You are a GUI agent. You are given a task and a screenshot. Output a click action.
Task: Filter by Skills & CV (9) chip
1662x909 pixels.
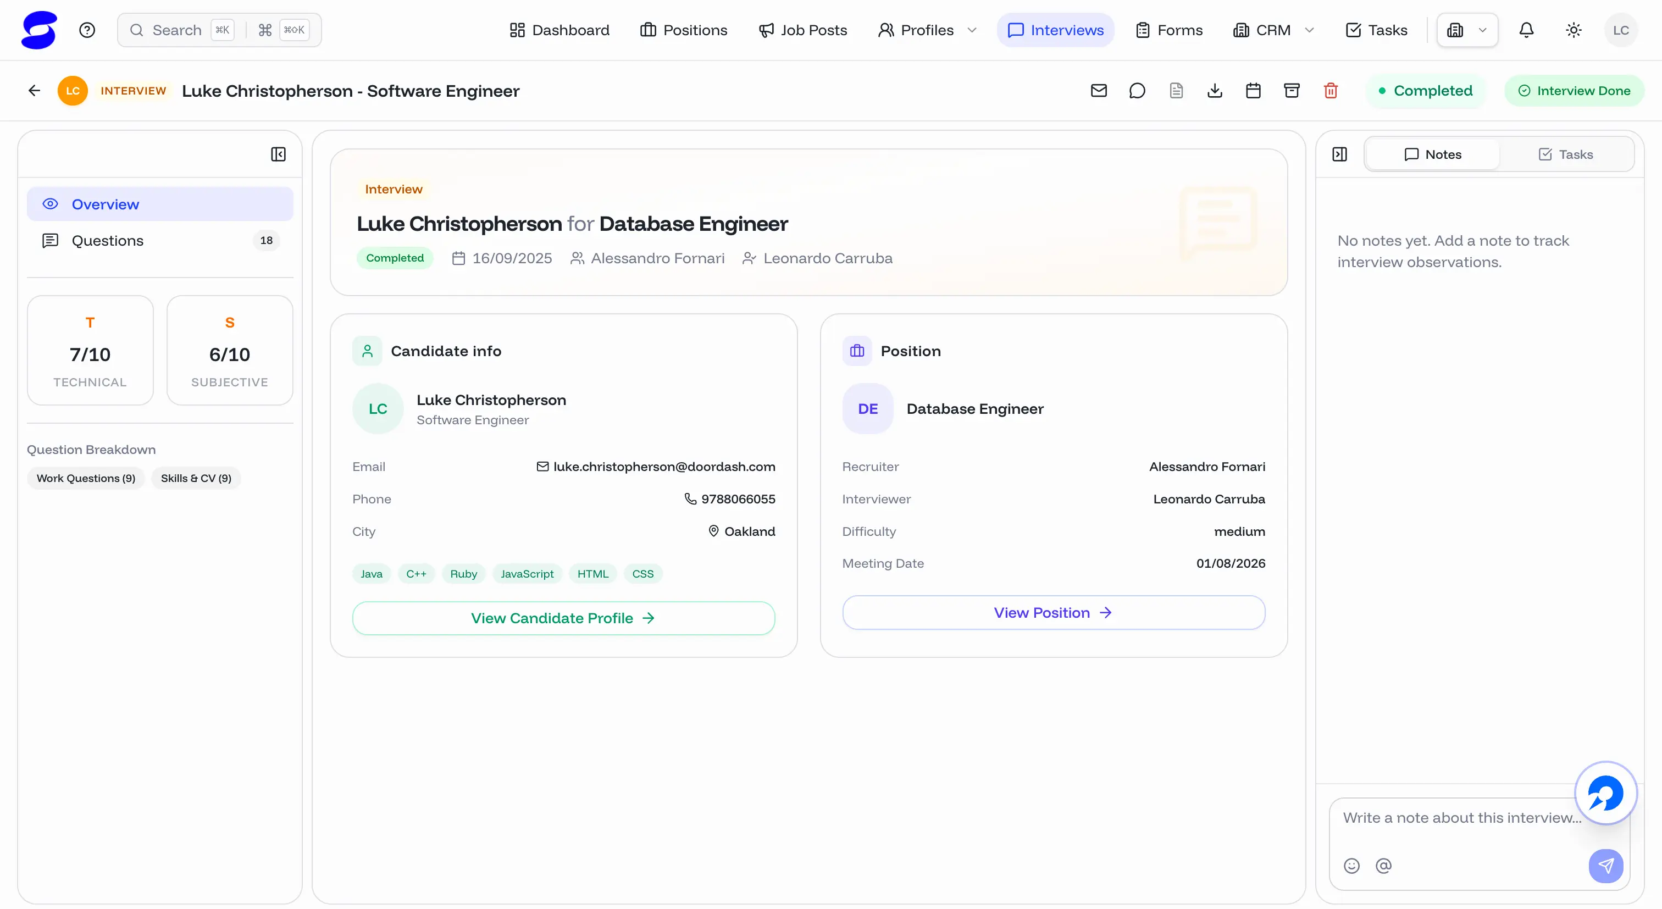pyautogui.click(x=196, y=478)
